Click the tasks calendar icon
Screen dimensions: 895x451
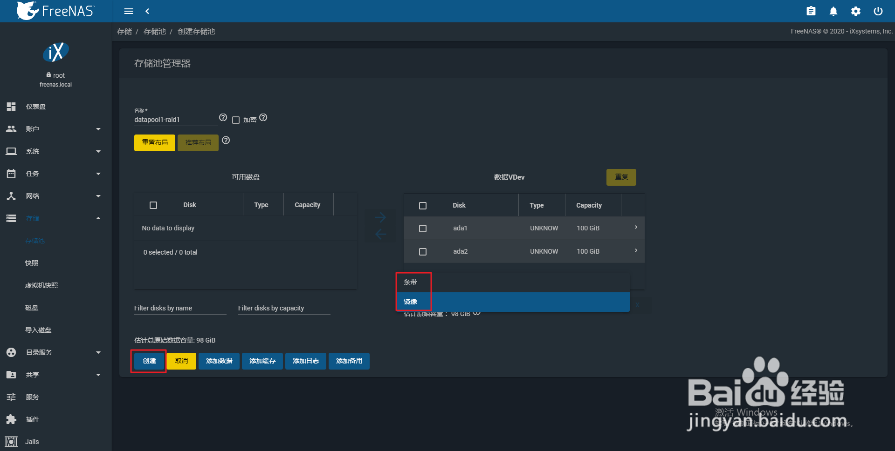coord(11,174)
